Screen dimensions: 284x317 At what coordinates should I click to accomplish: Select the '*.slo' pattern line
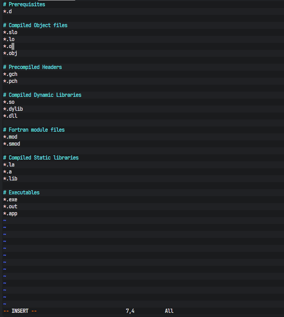click(x=10, y=32)
